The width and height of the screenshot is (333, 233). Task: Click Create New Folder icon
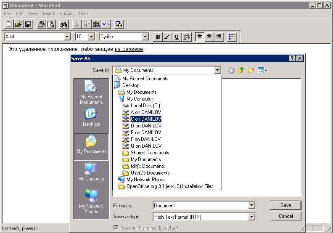(251, 70)
